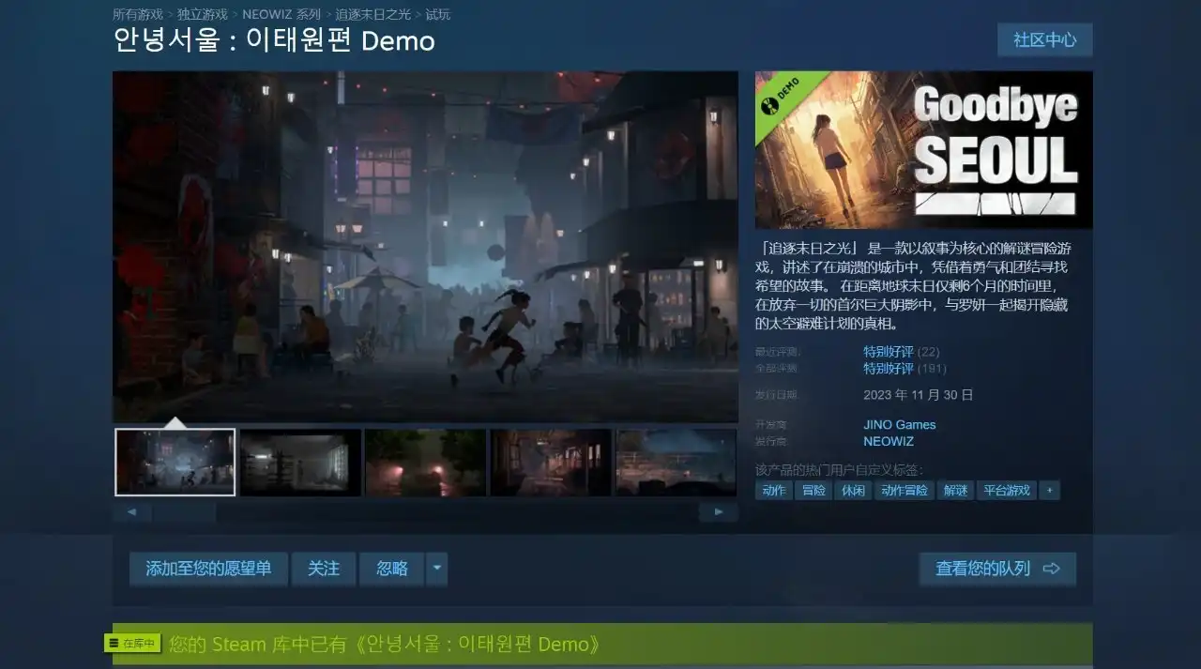Open the 社区中心 button

click(x=1044, y=40)
